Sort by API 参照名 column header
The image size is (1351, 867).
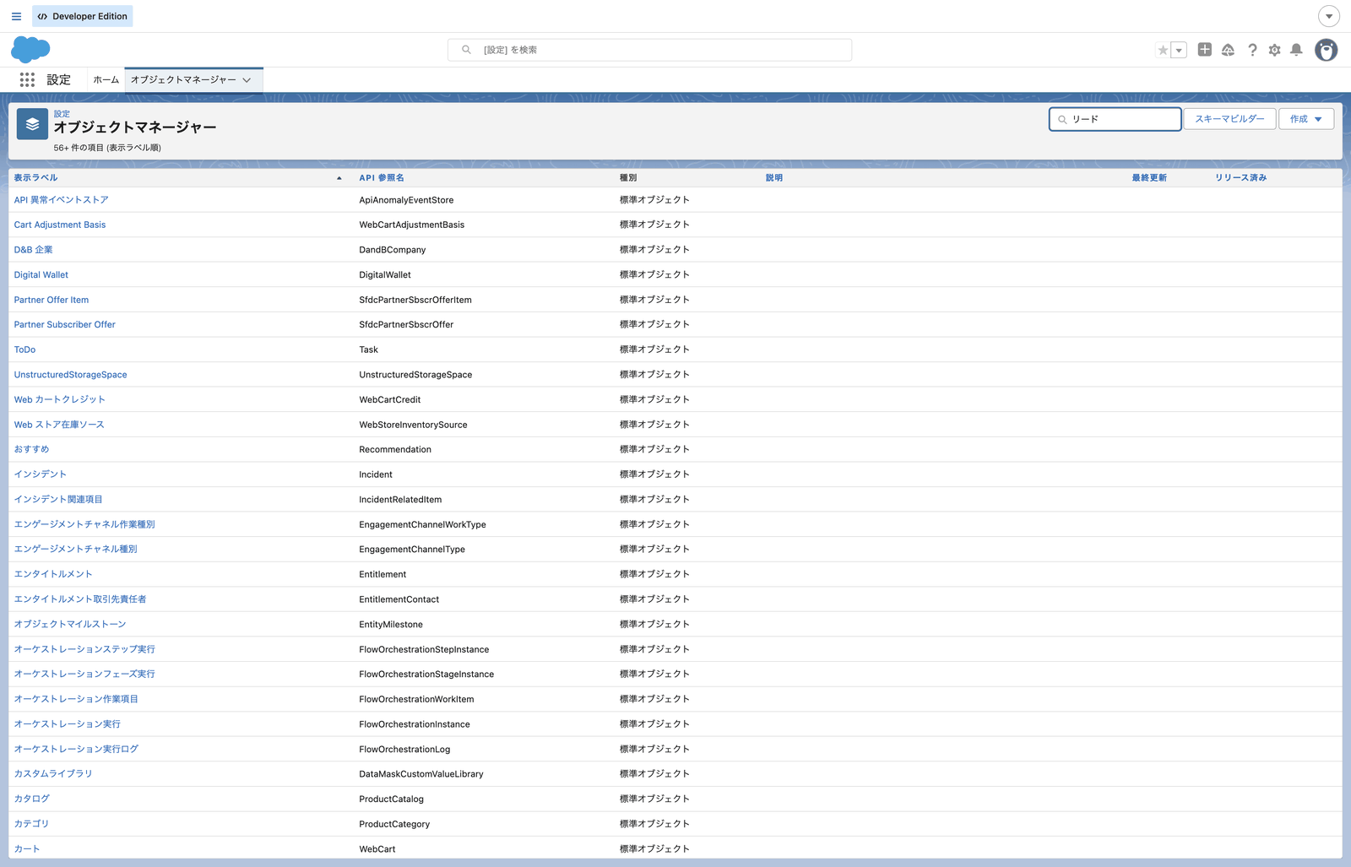[x=382, y=177]
